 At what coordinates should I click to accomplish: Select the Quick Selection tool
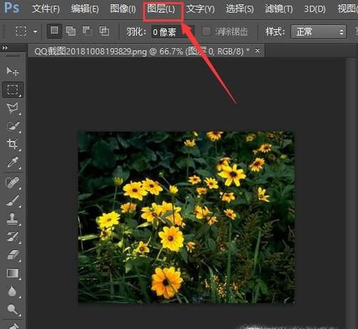tap(13, 126)
